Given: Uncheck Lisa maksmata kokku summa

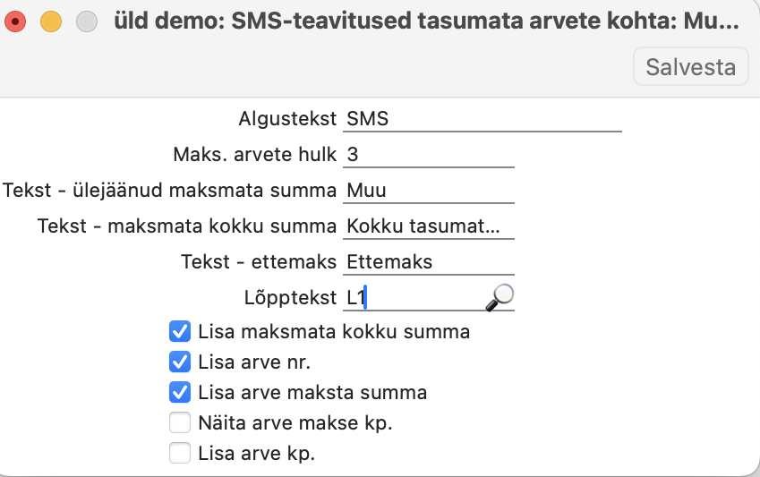Looking at the screenshot, I should point(180,332).
